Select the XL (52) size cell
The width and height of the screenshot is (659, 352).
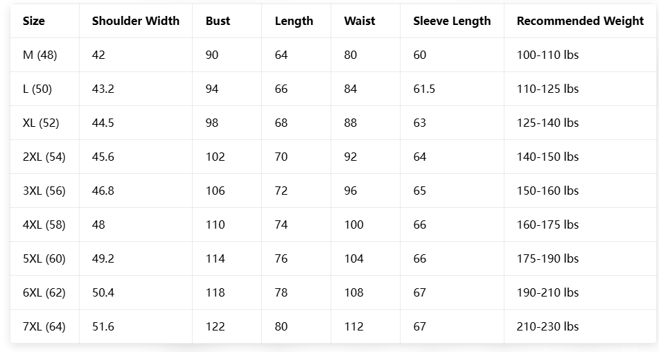(x=41, y=123)
